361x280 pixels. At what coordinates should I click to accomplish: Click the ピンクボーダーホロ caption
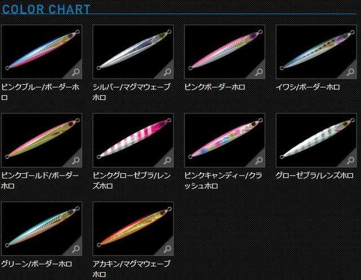point(214,87)
